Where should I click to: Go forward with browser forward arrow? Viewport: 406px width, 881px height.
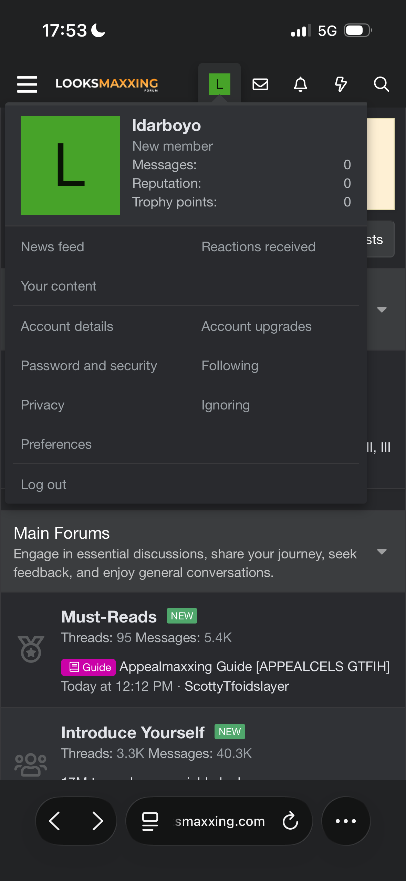tap(98, 821)
